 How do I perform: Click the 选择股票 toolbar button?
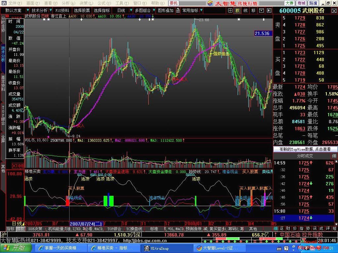pyautogui.click(x=82, y=10)
